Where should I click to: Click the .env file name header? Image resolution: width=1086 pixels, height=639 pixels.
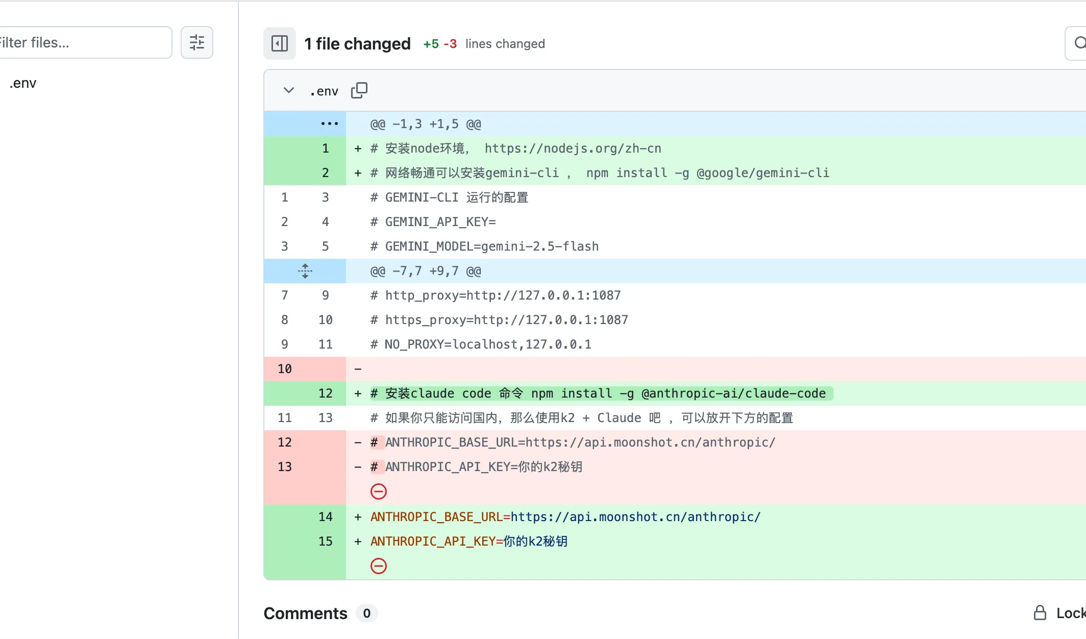(324, 91)
